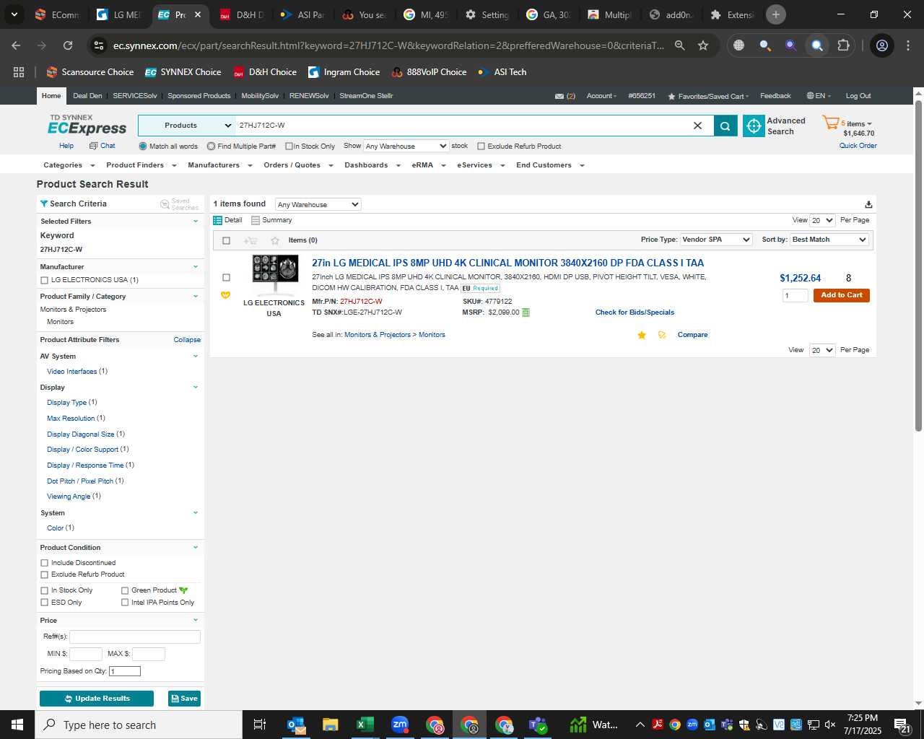Click the browser apps grid icon
924x739 pixels.
(19, 72)
